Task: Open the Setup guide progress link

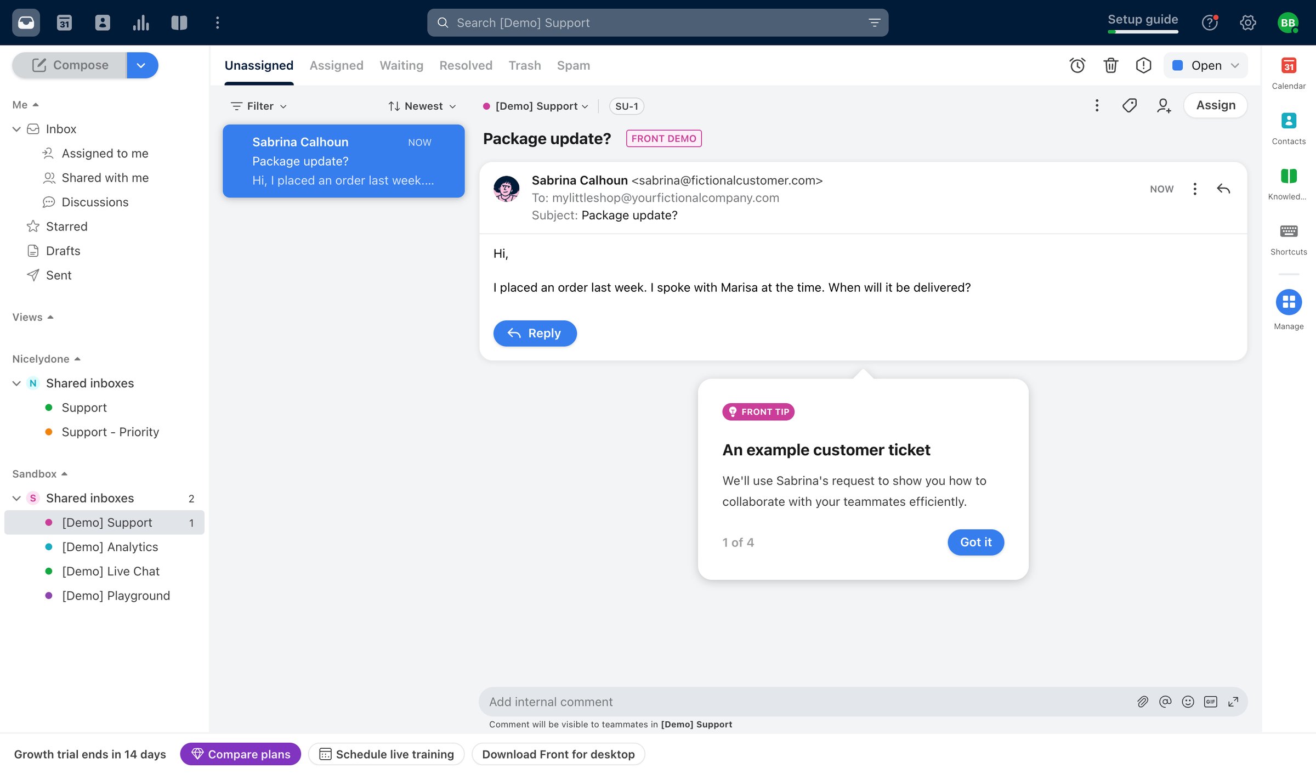Action: click(x=1143, y=22)
